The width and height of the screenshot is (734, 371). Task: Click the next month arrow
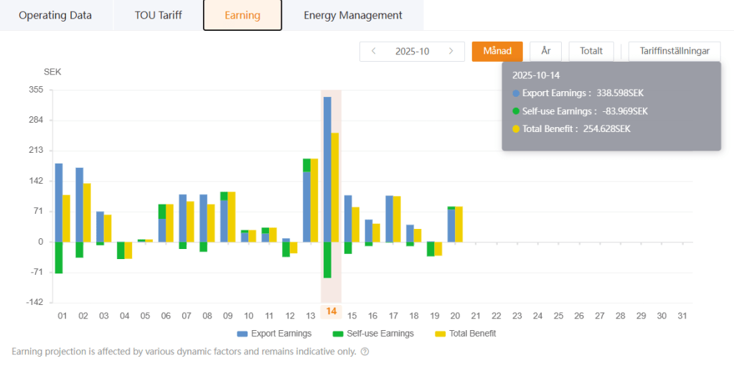(451, 51)
